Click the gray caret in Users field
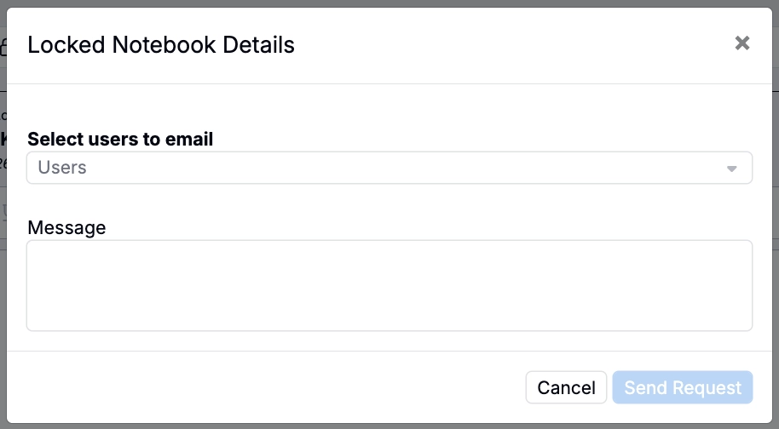The height and width of the screenshot is (429, 779). [731, 169]
